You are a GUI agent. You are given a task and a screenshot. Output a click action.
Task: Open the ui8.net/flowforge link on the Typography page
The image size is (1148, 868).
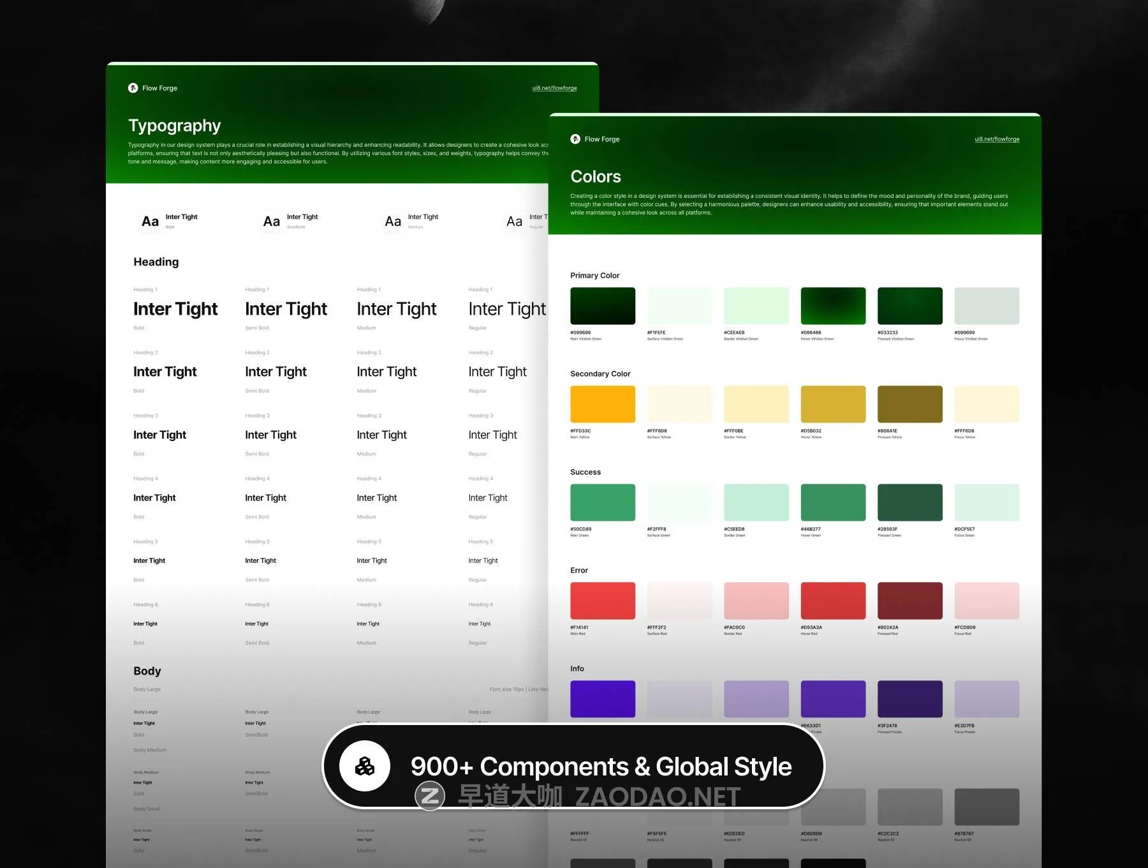click(x=554, y=88)
